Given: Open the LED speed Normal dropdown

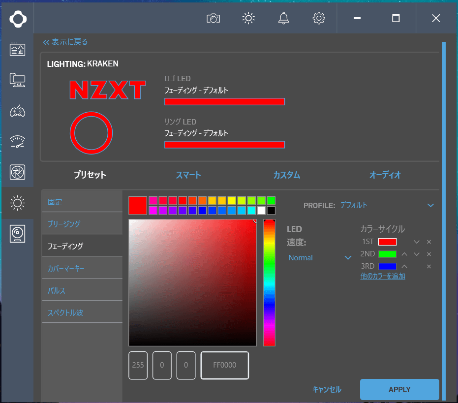Looking at the screenshot, I should (320, 258).
